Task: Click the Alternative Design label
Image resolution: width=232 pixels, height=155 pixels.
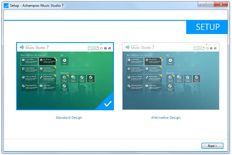Action: (x=166, y=118)
